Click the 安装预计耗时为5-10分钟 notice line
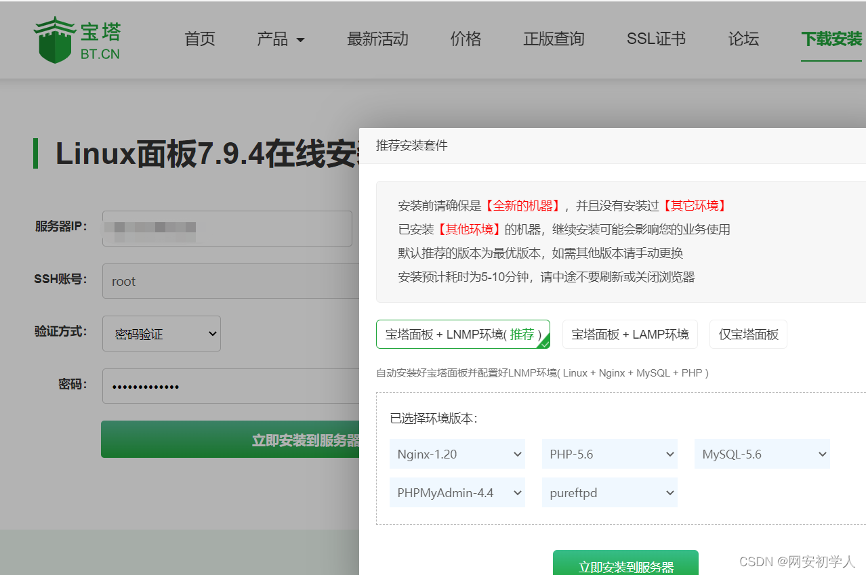 click(x=546, y=276)
